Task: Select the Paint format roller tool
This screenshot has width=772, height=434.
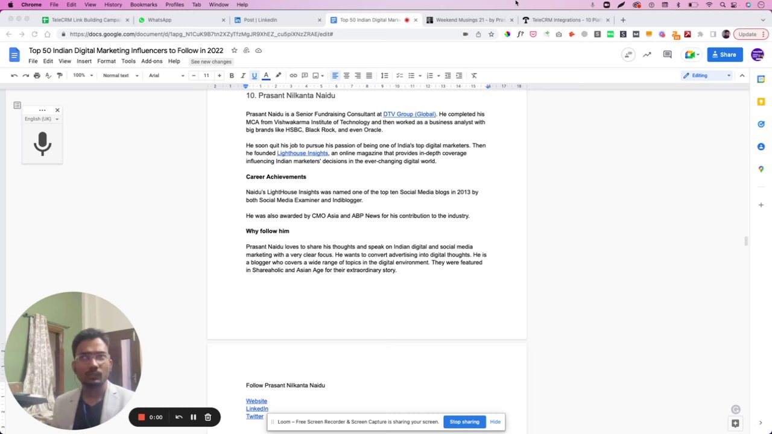Action: pyautogui.click(x=59, y=75)
